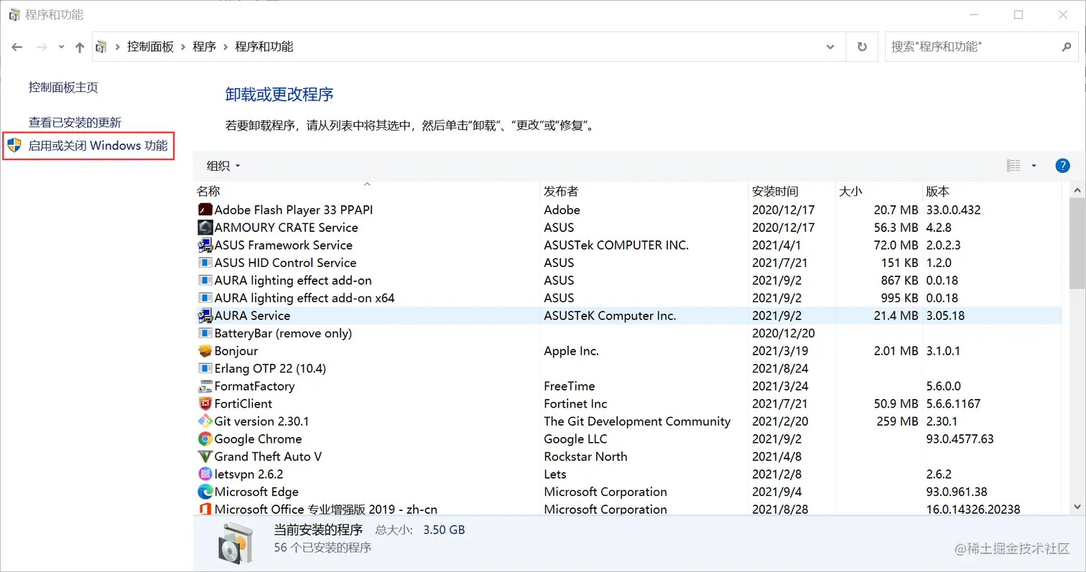The image size is (1086, 572).
Task: Click the ASUS HID Control Service icon
Action: click(205, 263)
